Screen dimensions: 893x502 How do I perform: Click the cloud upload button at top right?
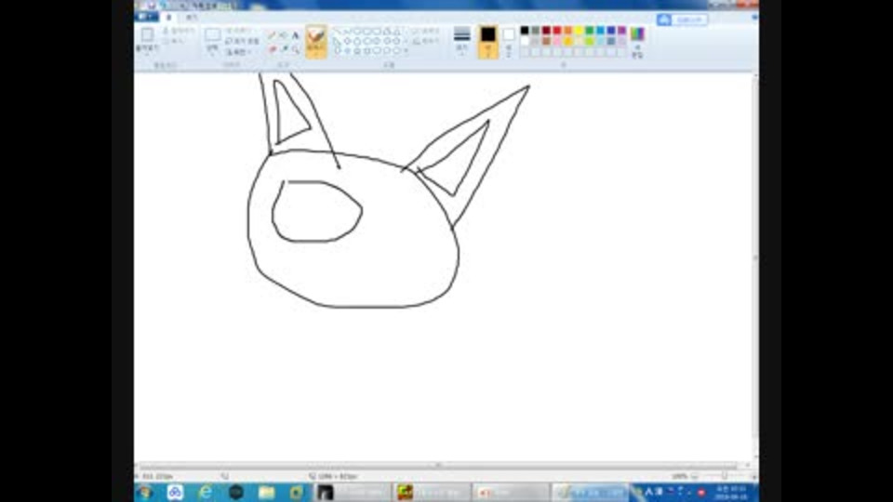point(682,20)
